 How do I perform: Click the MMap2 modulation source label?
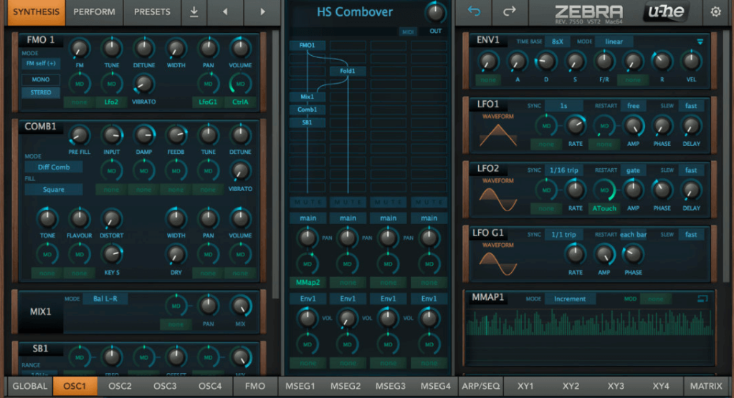click(307, 283)
